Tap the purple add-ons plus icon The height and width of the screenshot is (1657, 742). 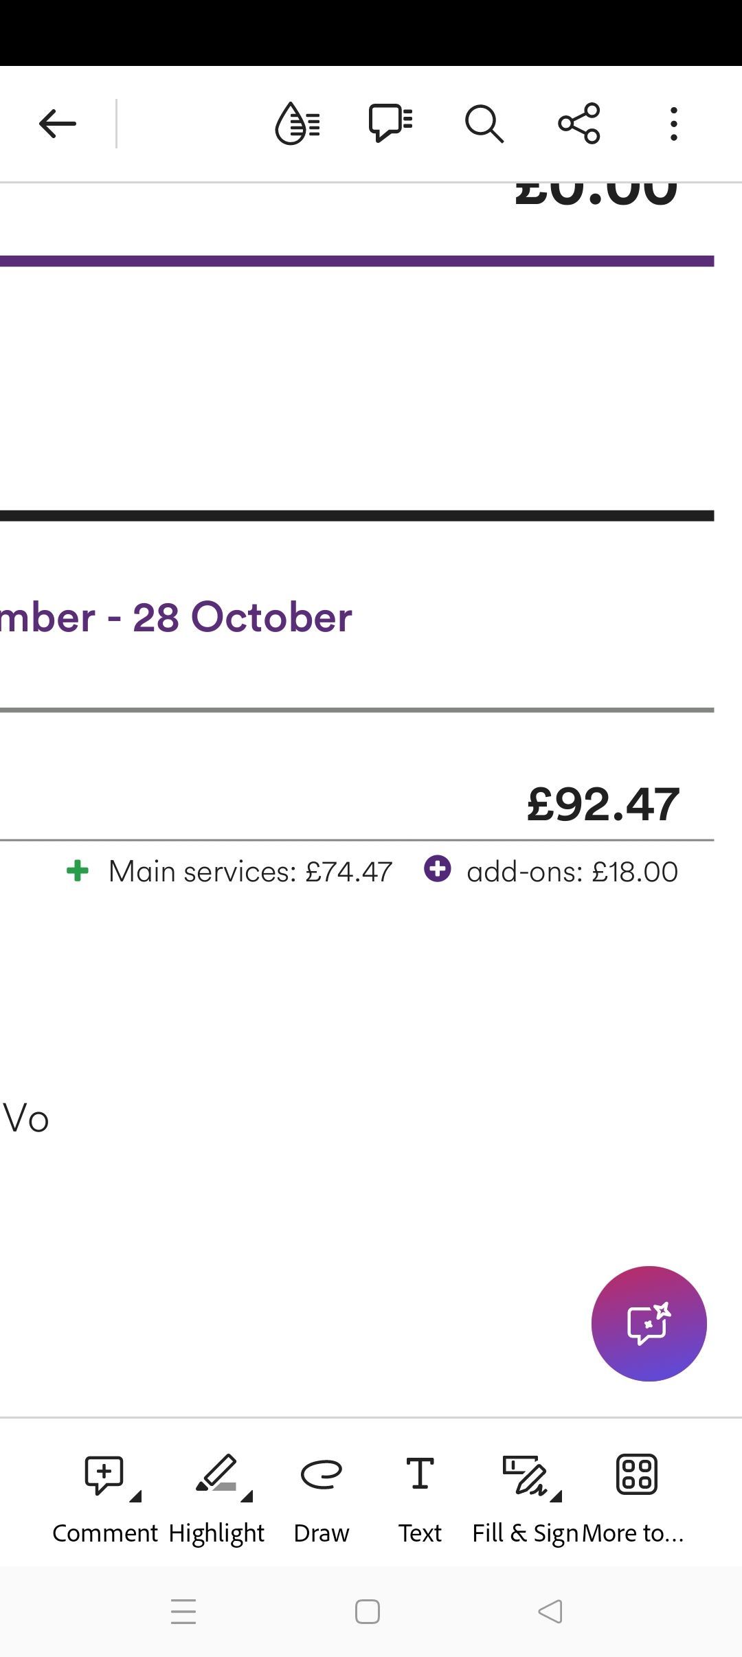click(x=438, y=868)
